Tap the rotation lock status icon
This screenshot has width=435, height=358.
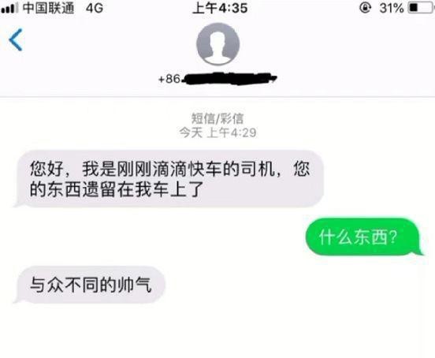coord(365,8)
